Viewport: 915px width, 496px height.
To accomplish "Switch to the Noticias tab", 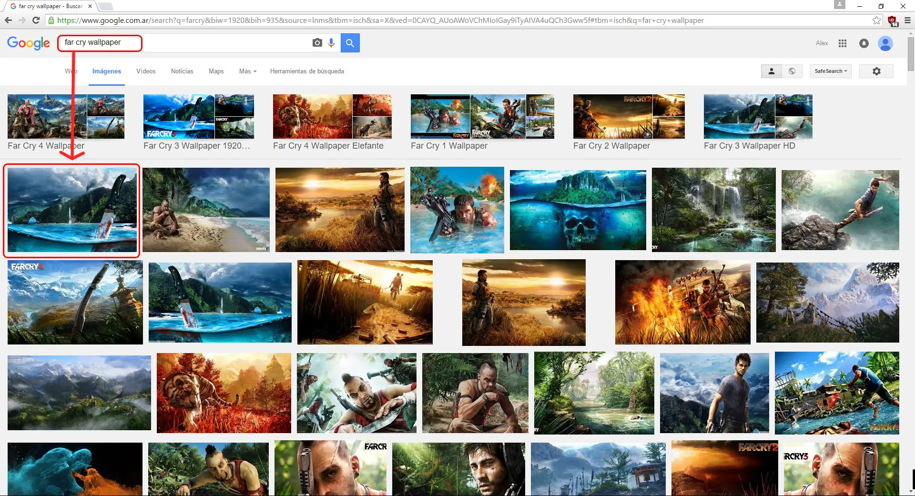I will pos(182,71).
